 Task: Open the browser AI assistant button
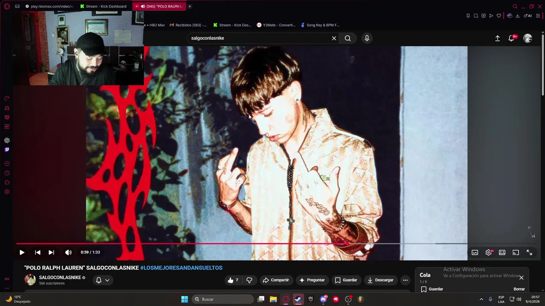coord(528,16)
